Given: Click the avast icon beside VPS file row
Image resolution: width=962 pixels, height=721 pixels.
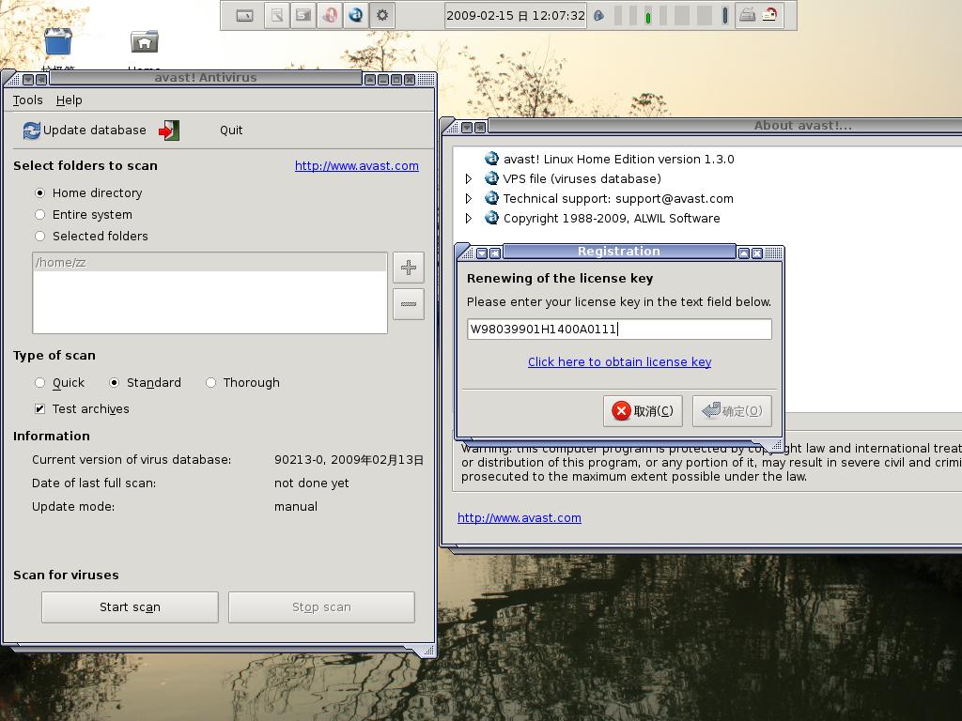Looking at the screenshot, I should pyautogui.click(x=491, y=178).
